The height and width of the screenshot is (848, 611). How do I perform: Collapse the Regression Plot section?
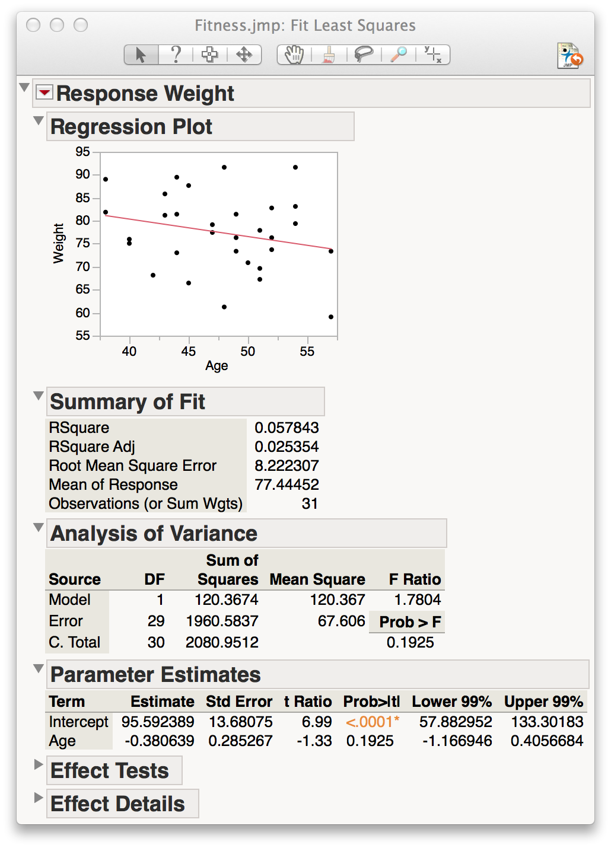click(39, 121)
